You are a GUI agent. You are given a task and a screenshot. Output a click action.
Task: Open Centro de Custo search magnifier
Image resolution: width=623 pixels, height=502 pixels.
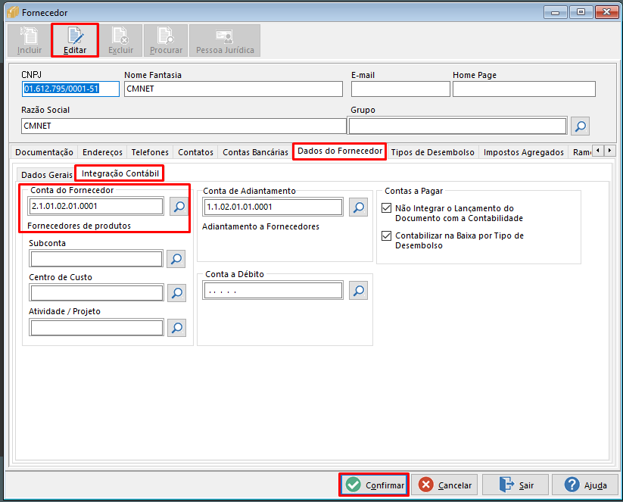176,293
